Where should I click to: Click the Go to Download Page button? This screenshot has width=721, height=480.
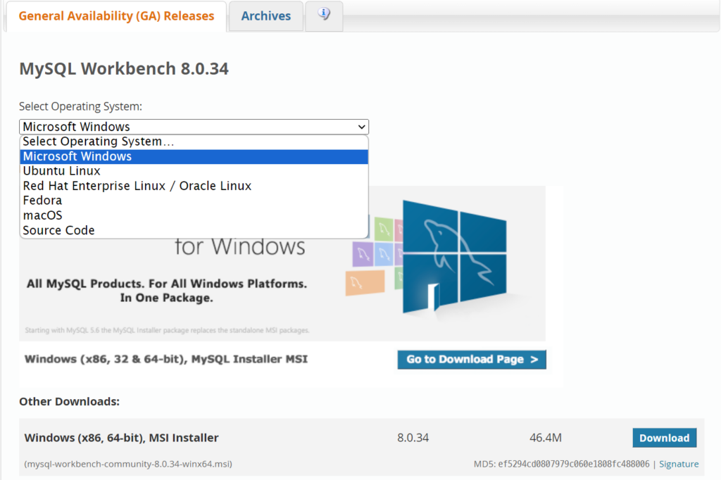coord(471,359)
